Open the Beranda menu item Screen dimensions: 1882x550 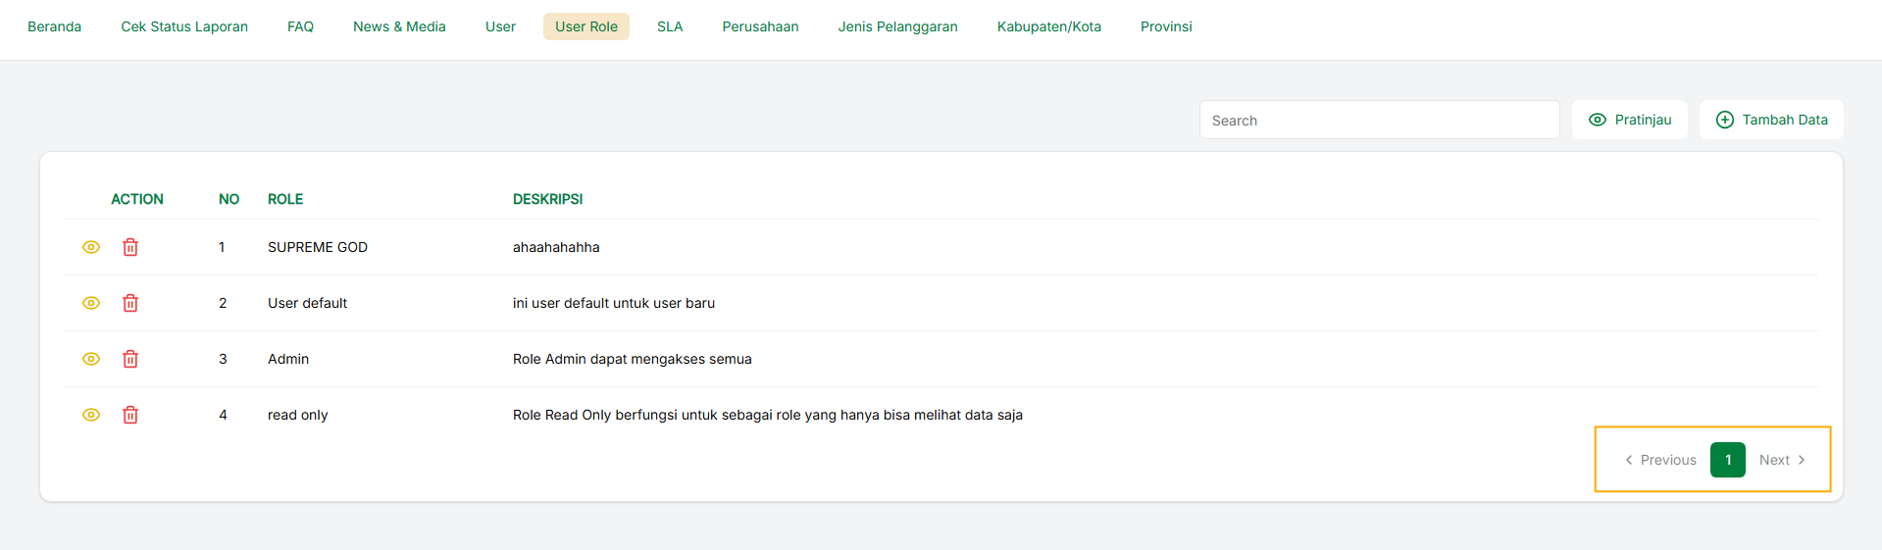pos(54,26)
